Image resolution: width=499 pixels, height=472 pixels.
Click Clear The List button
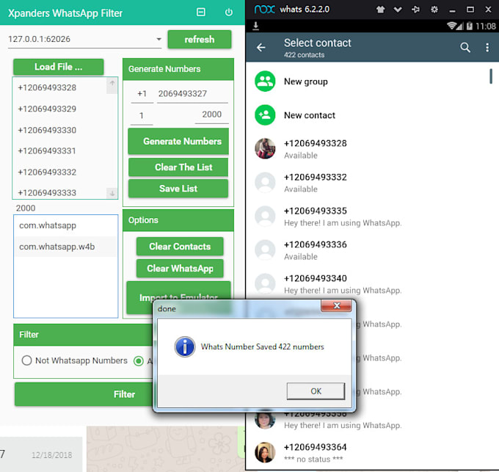tap(178, 167)
